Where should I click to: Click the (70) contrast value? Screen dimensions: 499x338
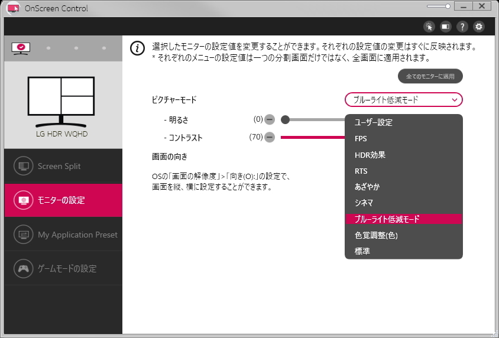coord(256,137)
